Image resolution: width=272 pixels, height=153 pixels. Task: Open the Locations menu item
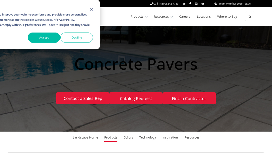pyautogui.click(x=204, y=16)
